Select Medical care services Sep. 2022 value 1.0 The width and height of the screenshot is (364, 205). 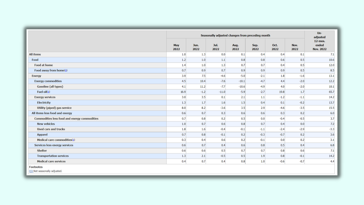click(x=262, y=161)
